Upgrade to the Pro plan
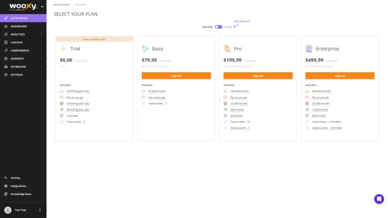The height and width of the screenshot is (218, 388). 258,76
